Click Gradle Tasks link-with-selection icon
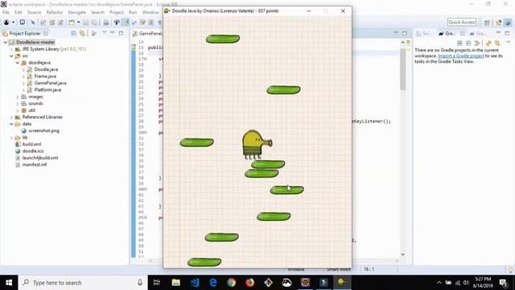 pyautogui.click(x=477, y=43)
